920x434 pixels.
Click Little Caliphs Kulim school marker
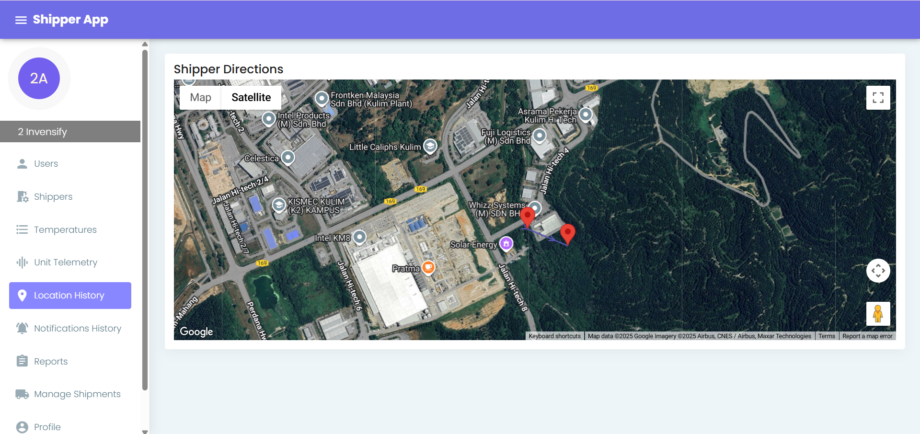coord(430,146)
